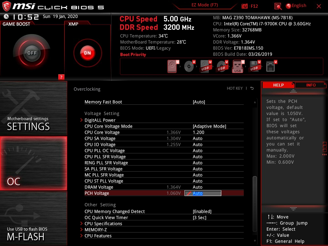
Task: Click the settings list scrollbar thumb
Action: (x=255, y=204)
